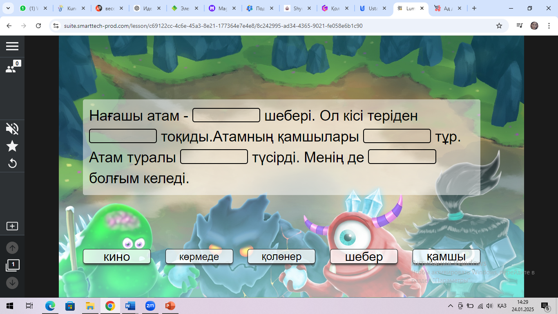Select the word tile "қолөнер"
Viewport: 558px width, 314px height.
tap(281, 256)
